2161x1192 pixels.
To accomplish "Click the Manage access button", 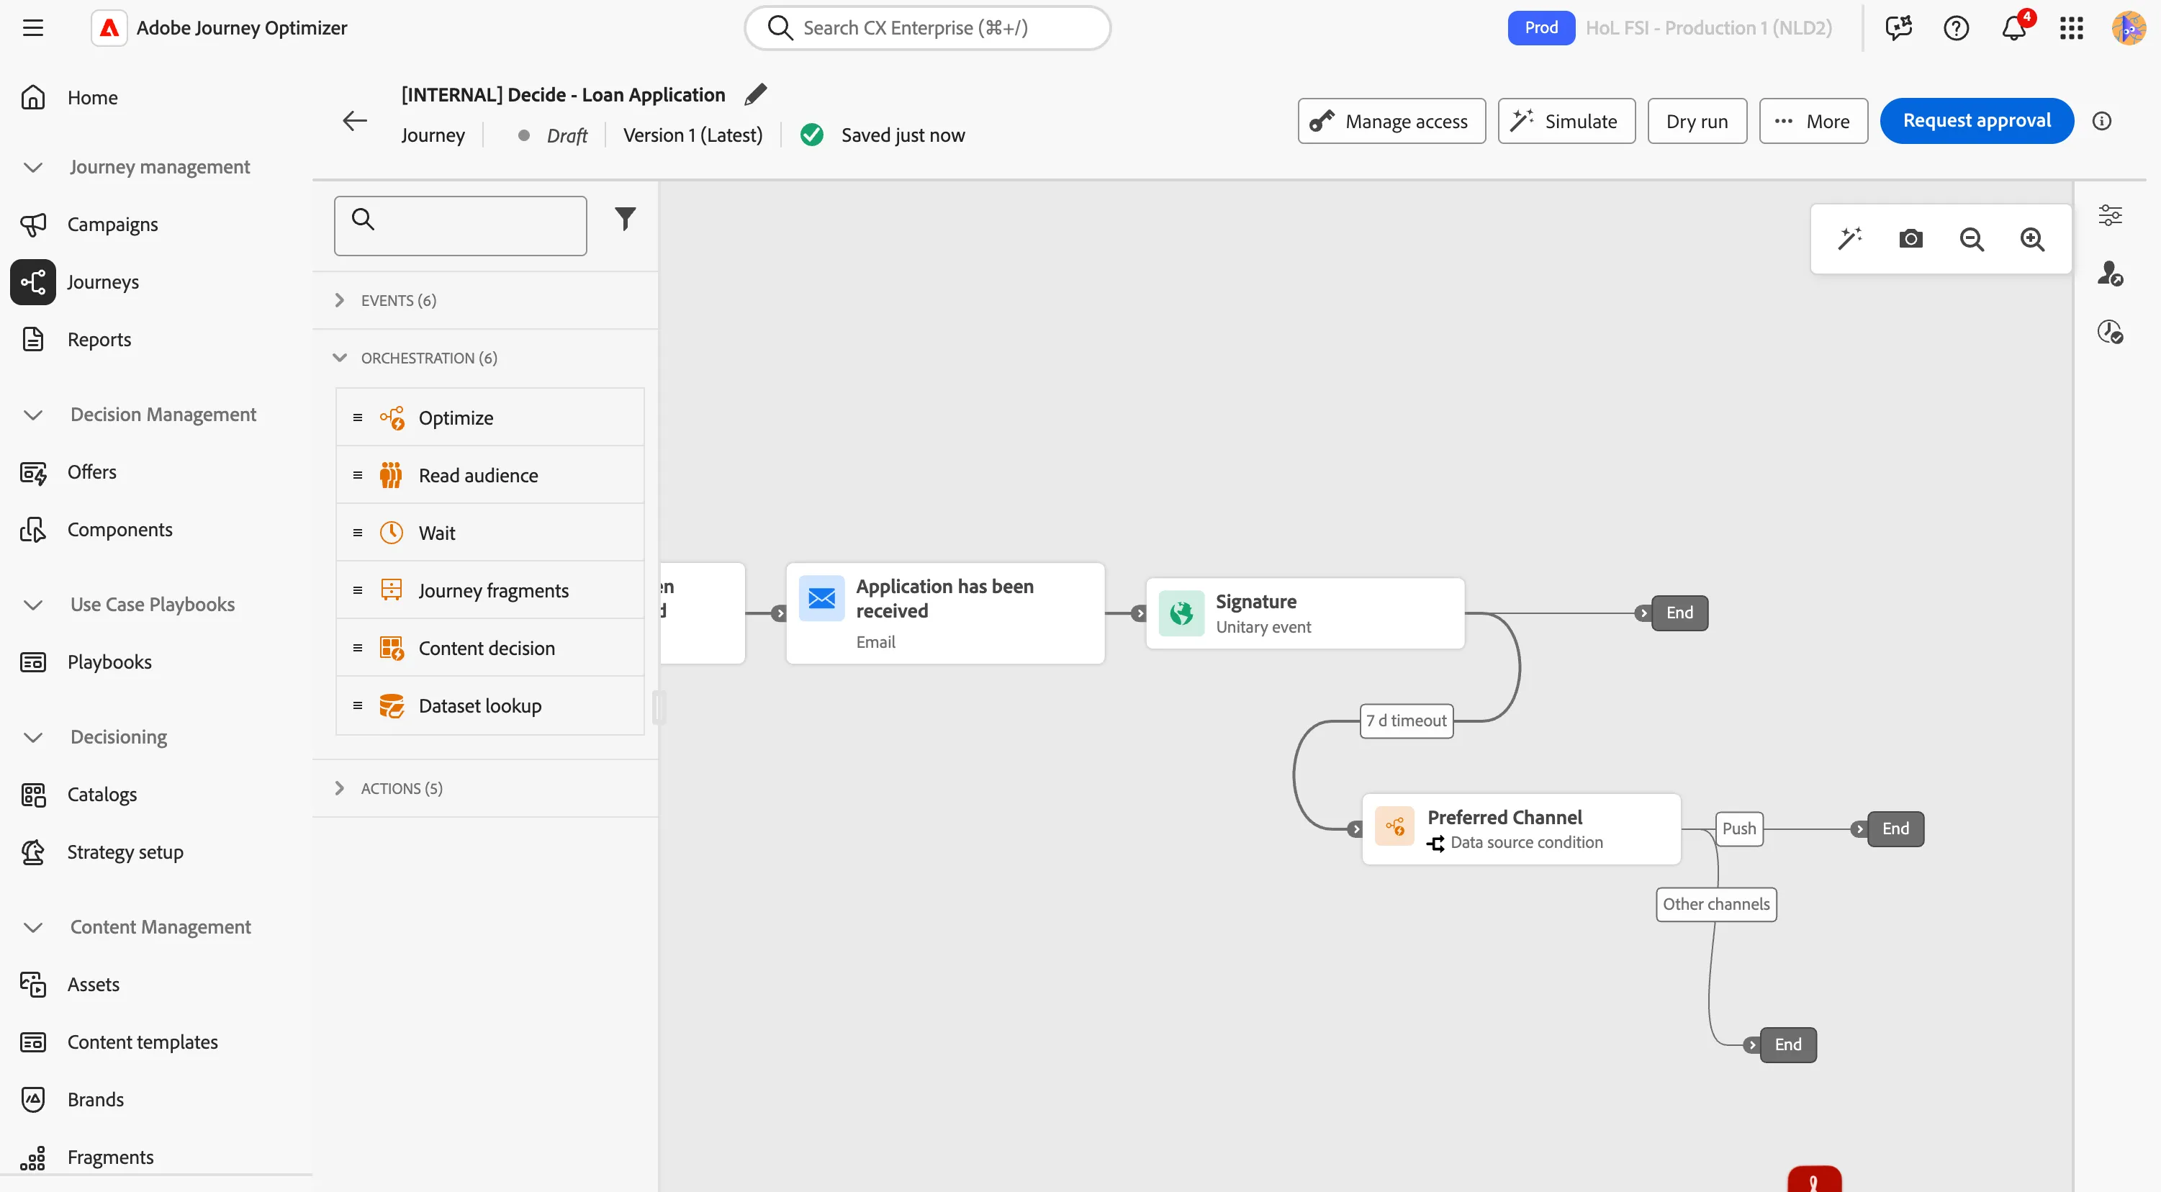I will [1391, 121].
